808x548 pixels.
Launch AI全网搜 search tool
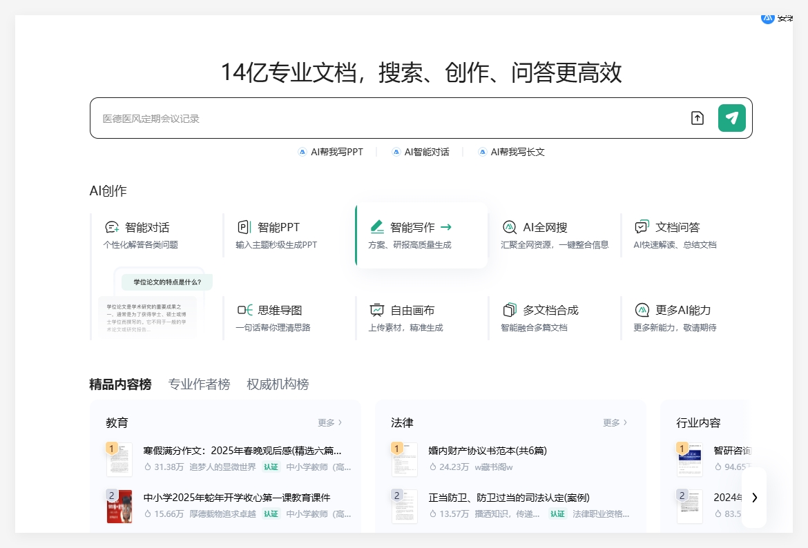point(510,227)
